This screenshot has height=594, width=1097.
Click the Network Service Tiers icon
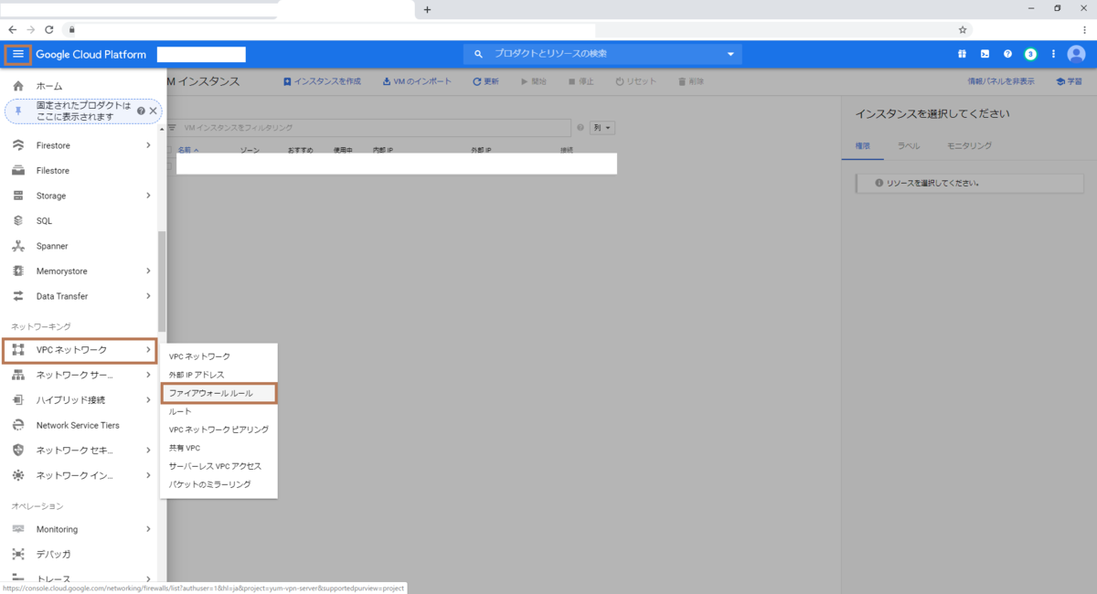click(18, 425)
